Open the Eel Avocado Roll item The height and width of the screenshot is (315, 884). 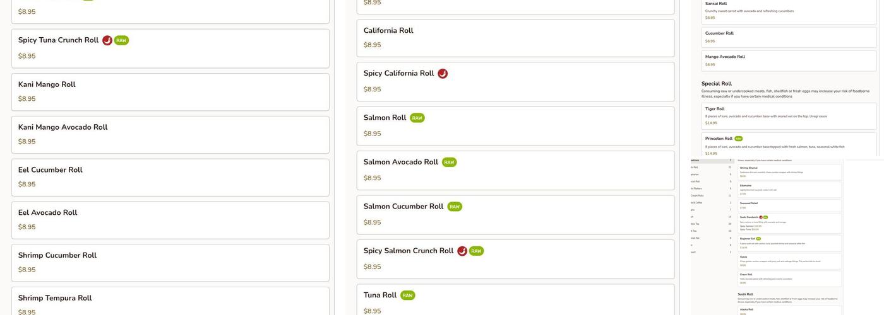170,220
